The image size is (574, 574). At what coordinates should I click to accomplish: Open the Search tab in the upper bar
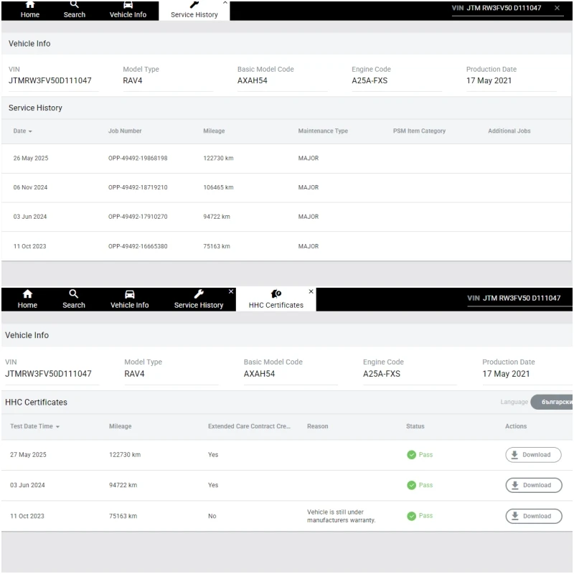74,10
